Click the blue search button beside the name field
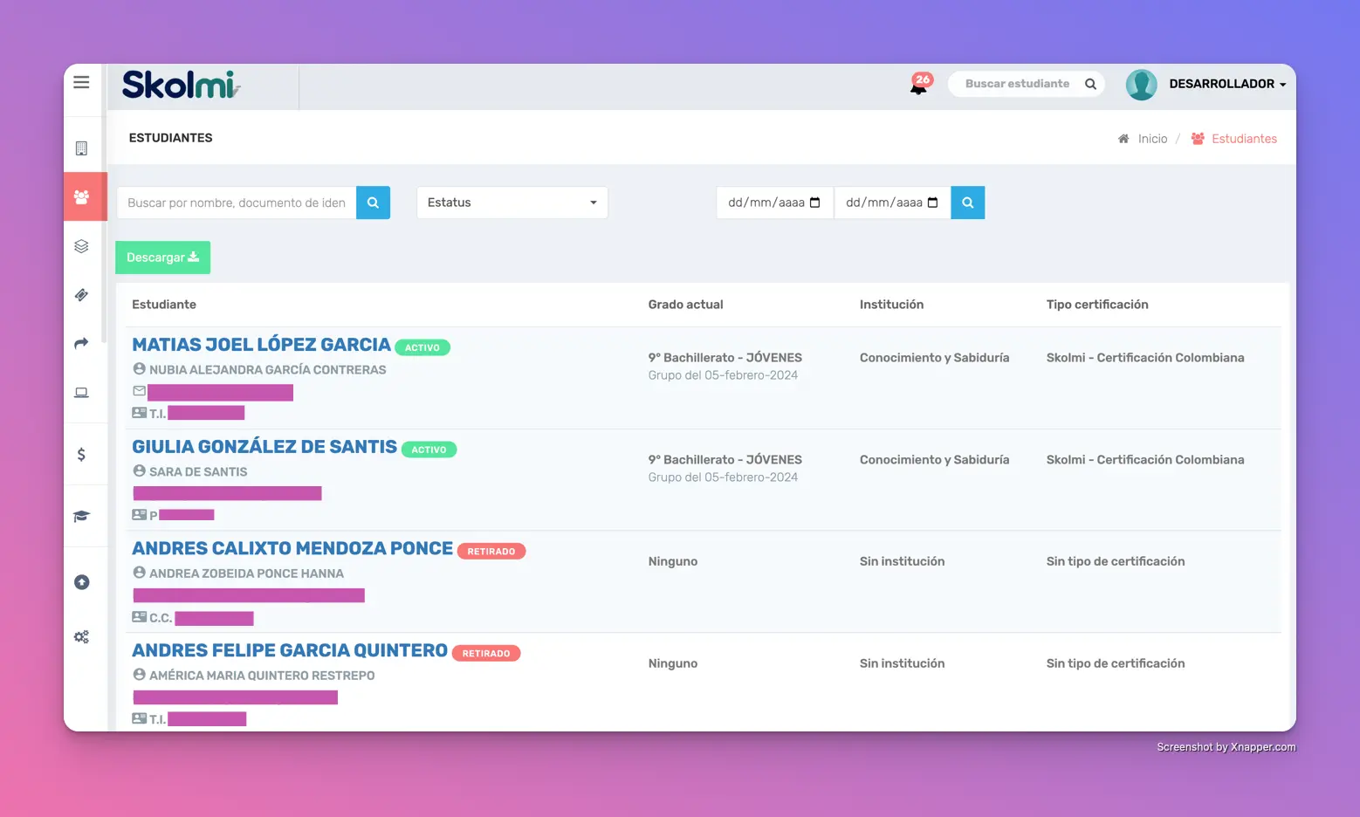1360x817 pixels. pos(373,203)
